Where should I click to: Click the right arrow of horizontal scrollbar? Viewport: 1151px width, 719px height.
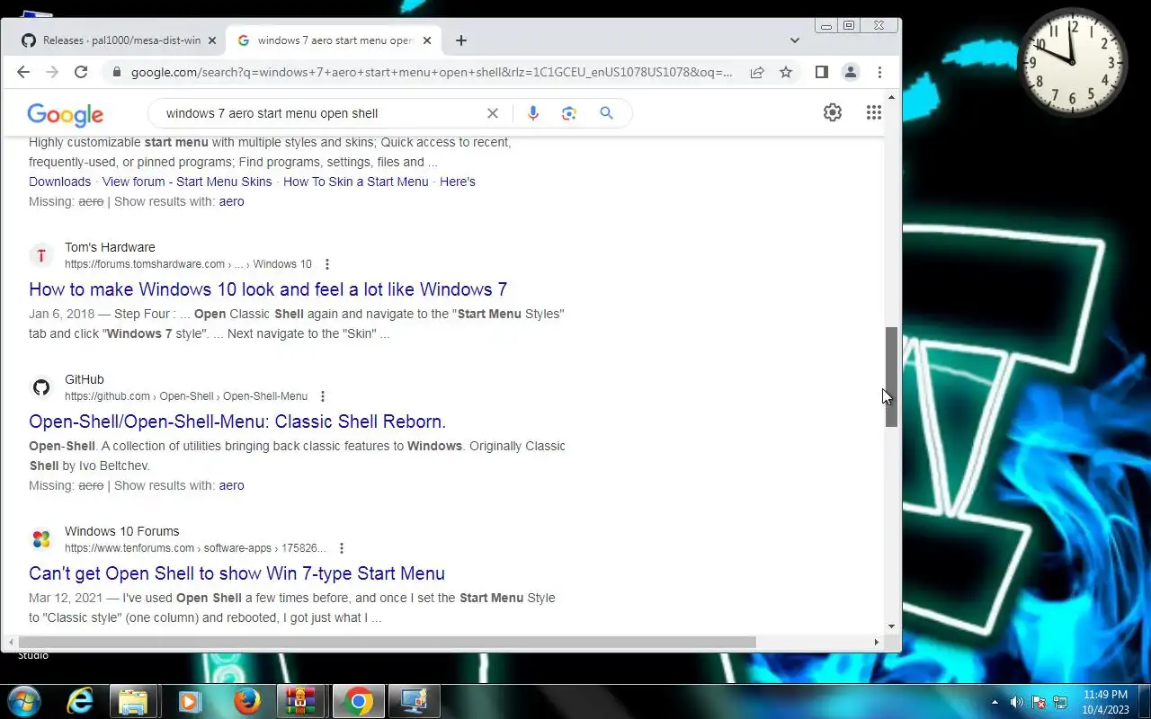[x=876, y=642]
